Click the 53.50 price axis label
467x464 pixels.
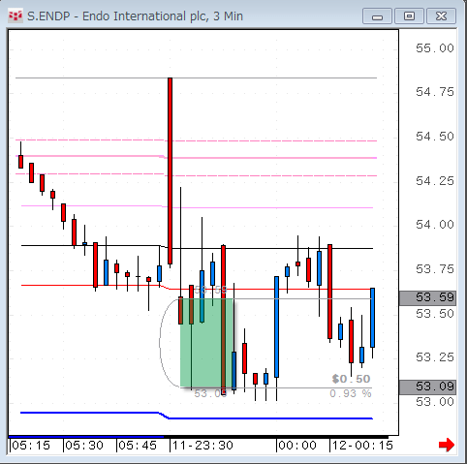435,314
